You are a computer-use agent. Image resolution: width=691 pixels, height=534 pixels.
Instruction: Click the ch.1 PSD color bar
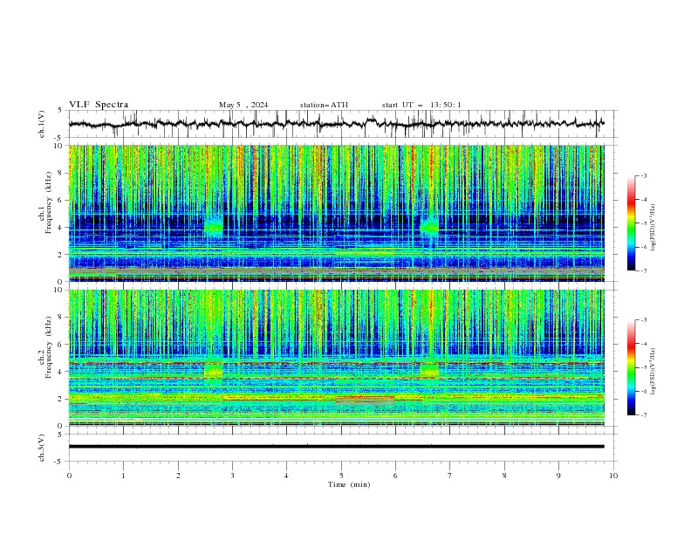point(631,223)
